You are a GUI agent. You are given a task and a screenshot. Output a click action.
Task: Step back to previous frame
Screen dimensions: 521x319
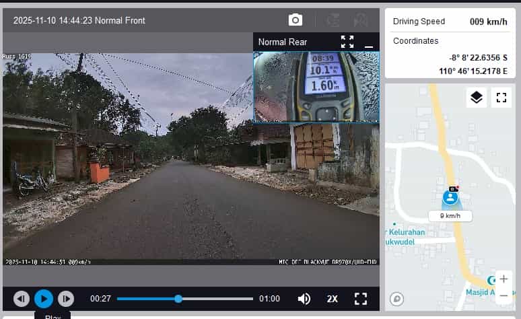(x=22, y=299)
